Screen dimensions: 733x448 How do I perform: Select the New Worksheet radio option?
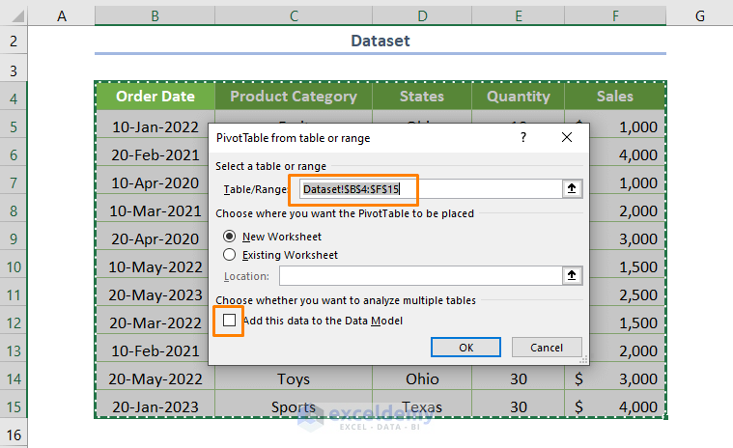pyautogui.click(x=229, y=236)
